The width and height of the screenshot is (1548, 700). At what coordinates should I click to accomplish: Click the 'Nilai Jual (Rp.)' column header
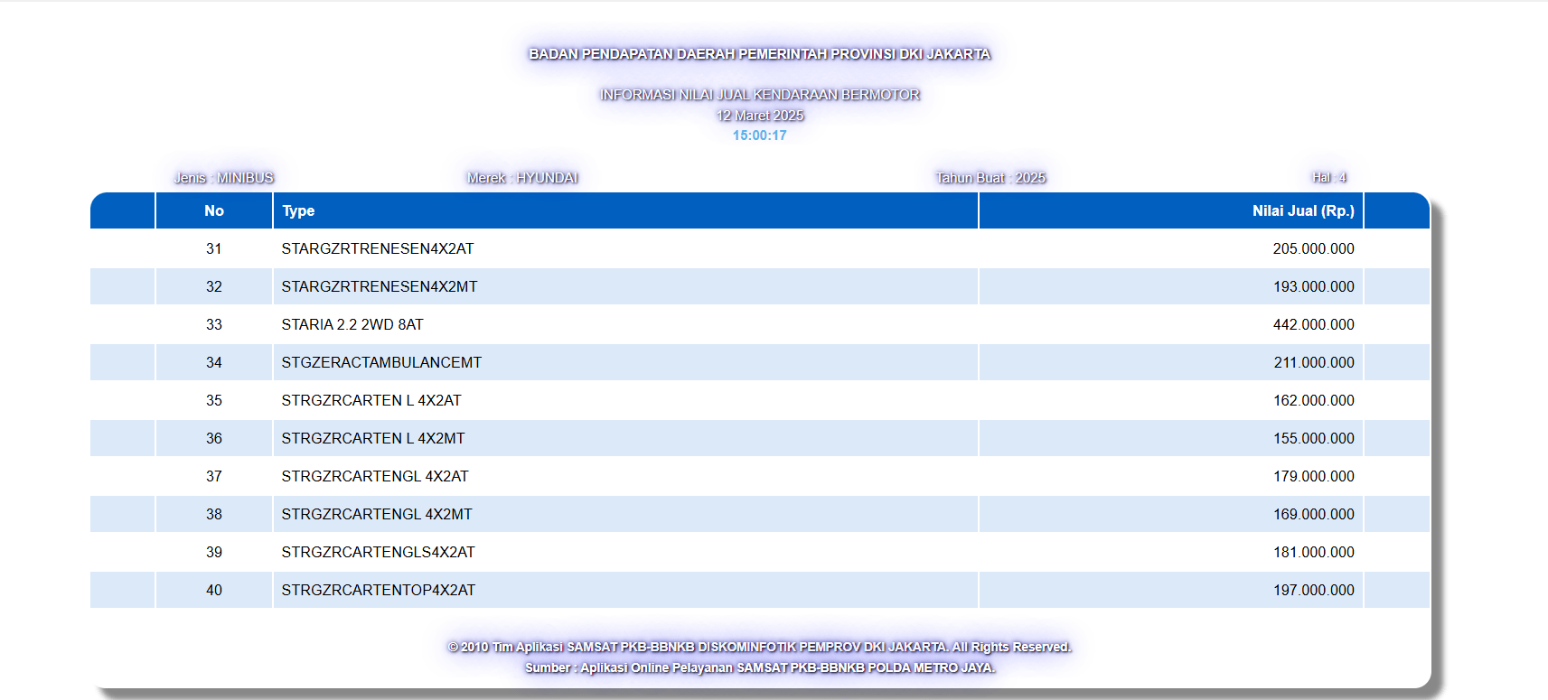point(1171,210)
